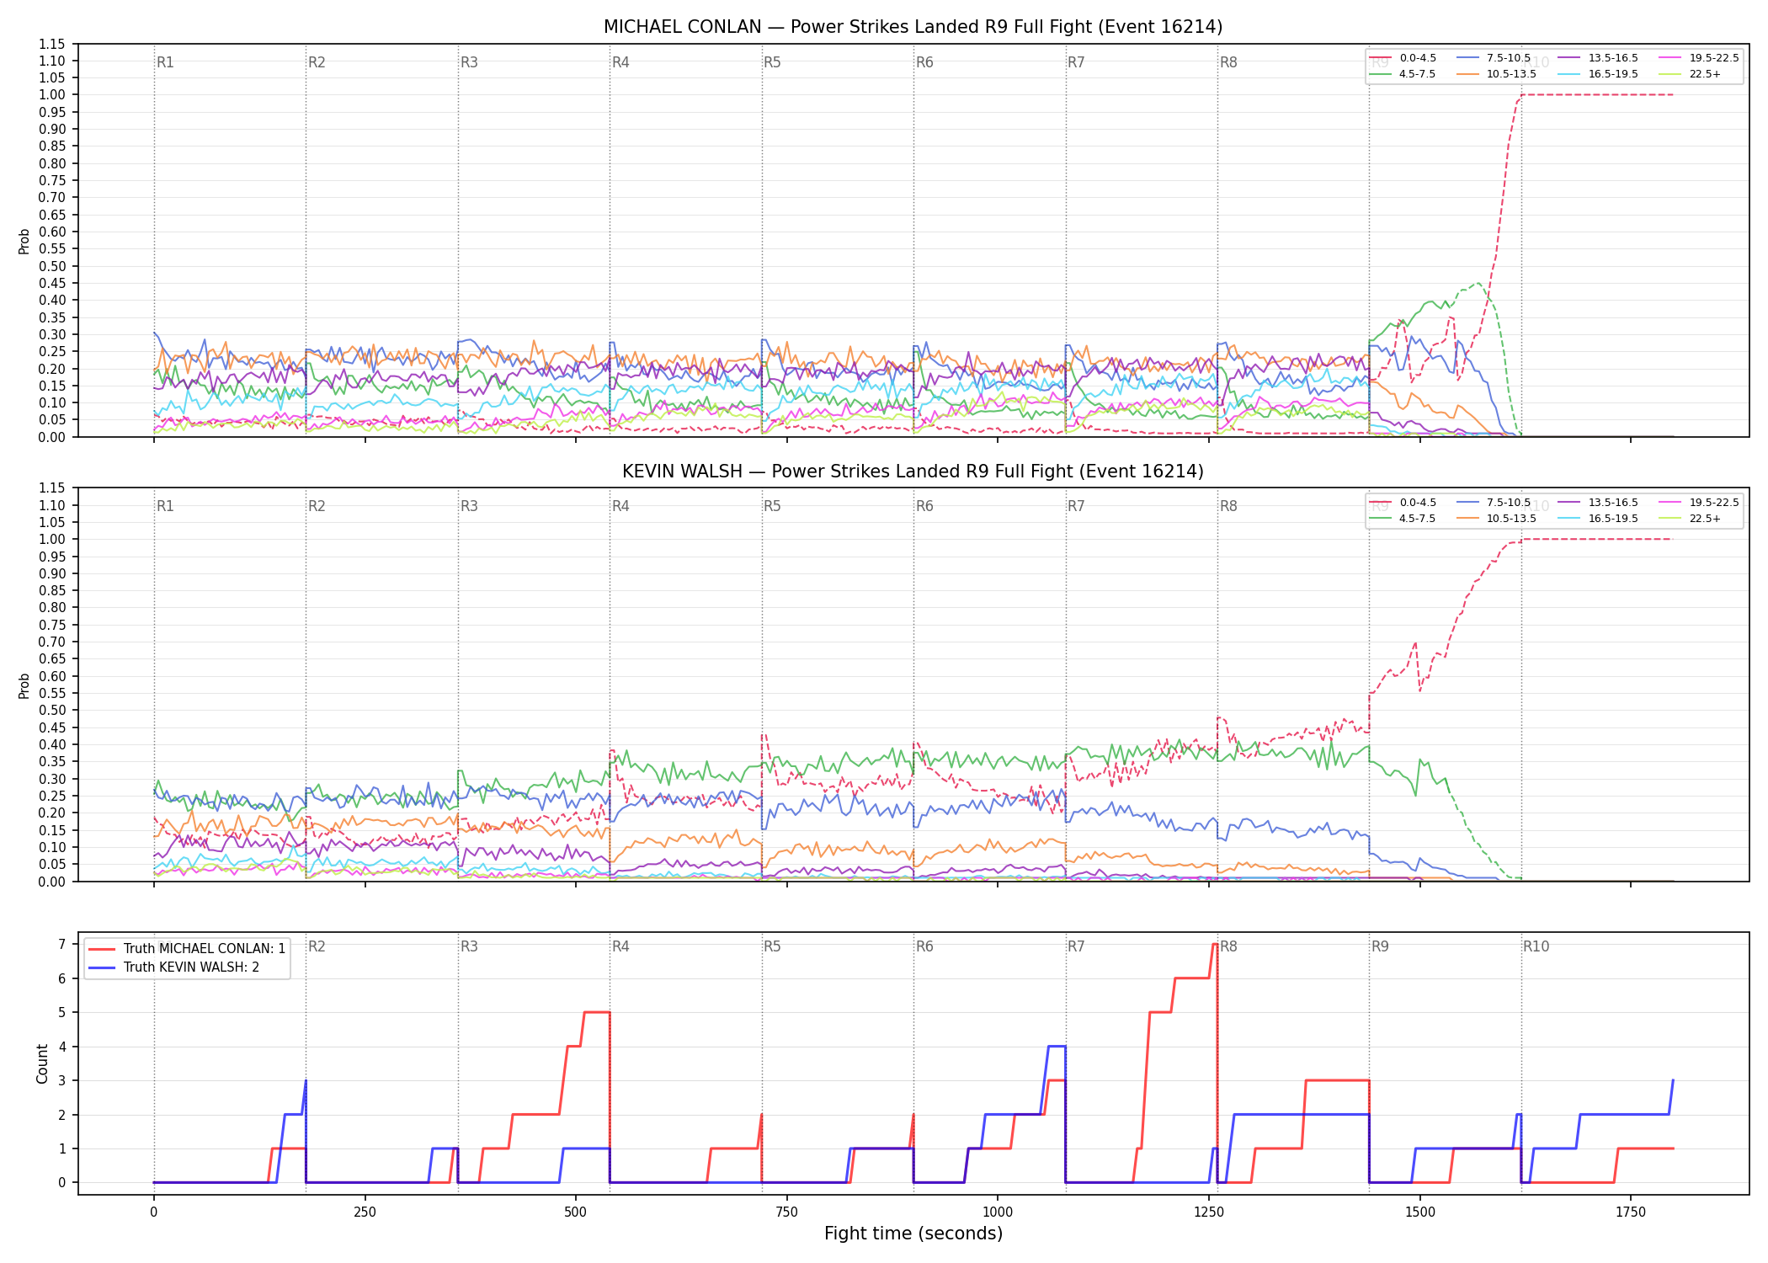Click the 1.15 y-tick in Walsh chart

click(x=52, y=488)
